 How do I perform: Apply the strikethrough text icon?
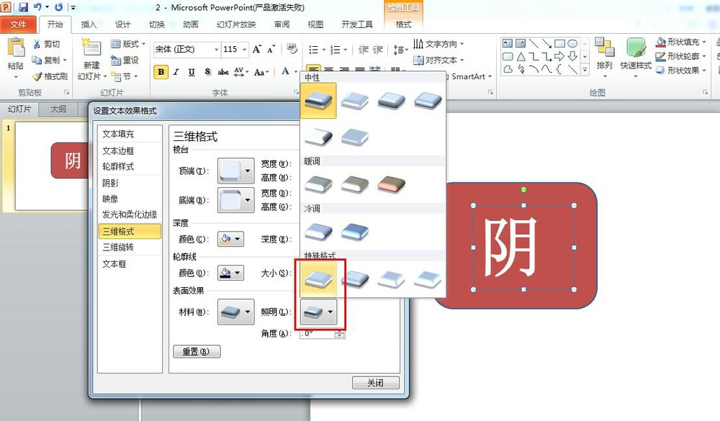click(x=223, y=71)
